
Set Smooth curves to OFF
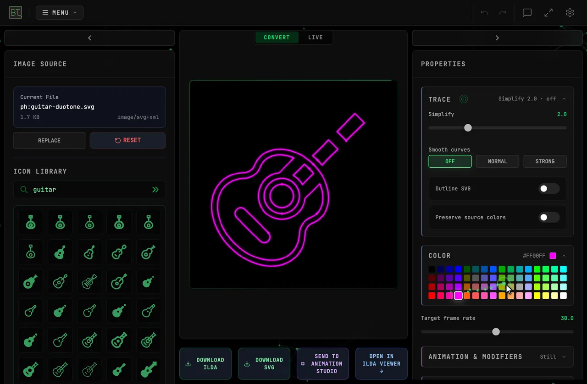click(450, 161)
